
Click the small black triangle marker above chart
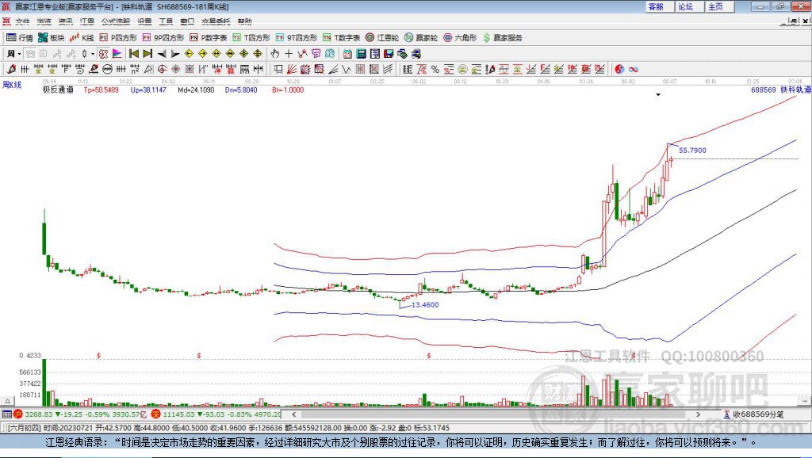point(658,95)
